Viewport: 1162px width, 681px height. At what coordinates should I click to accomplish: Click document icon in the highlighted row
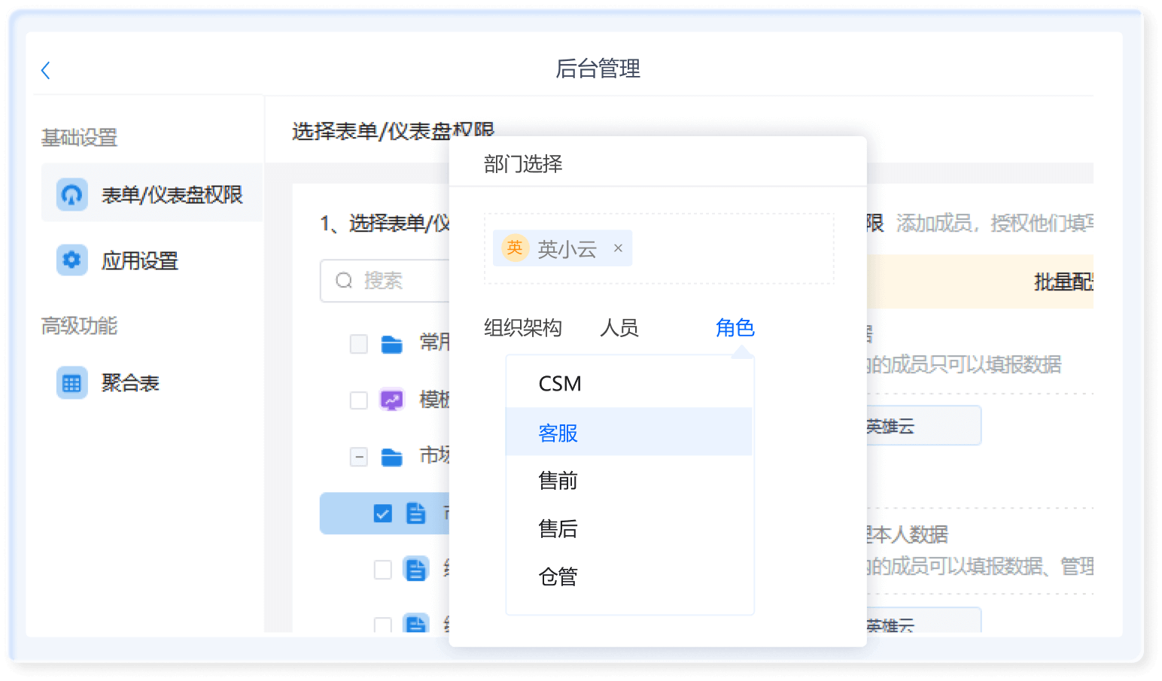(x=415, y=513)
